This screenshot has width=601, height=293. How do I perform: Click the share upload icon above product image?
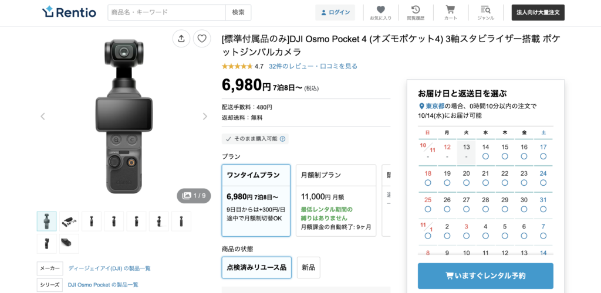click(x=181, y=38)
